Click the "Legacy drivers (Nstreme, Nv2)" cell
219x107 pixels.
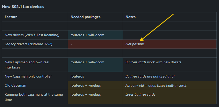coord(28,44)
